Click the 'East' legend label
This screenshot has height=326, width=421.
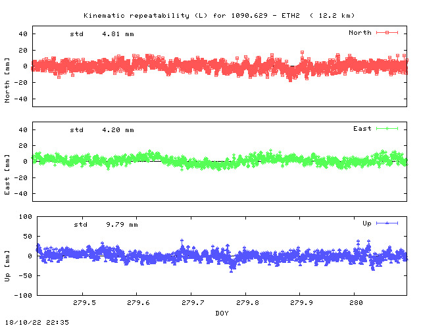(x=362, y=129)
